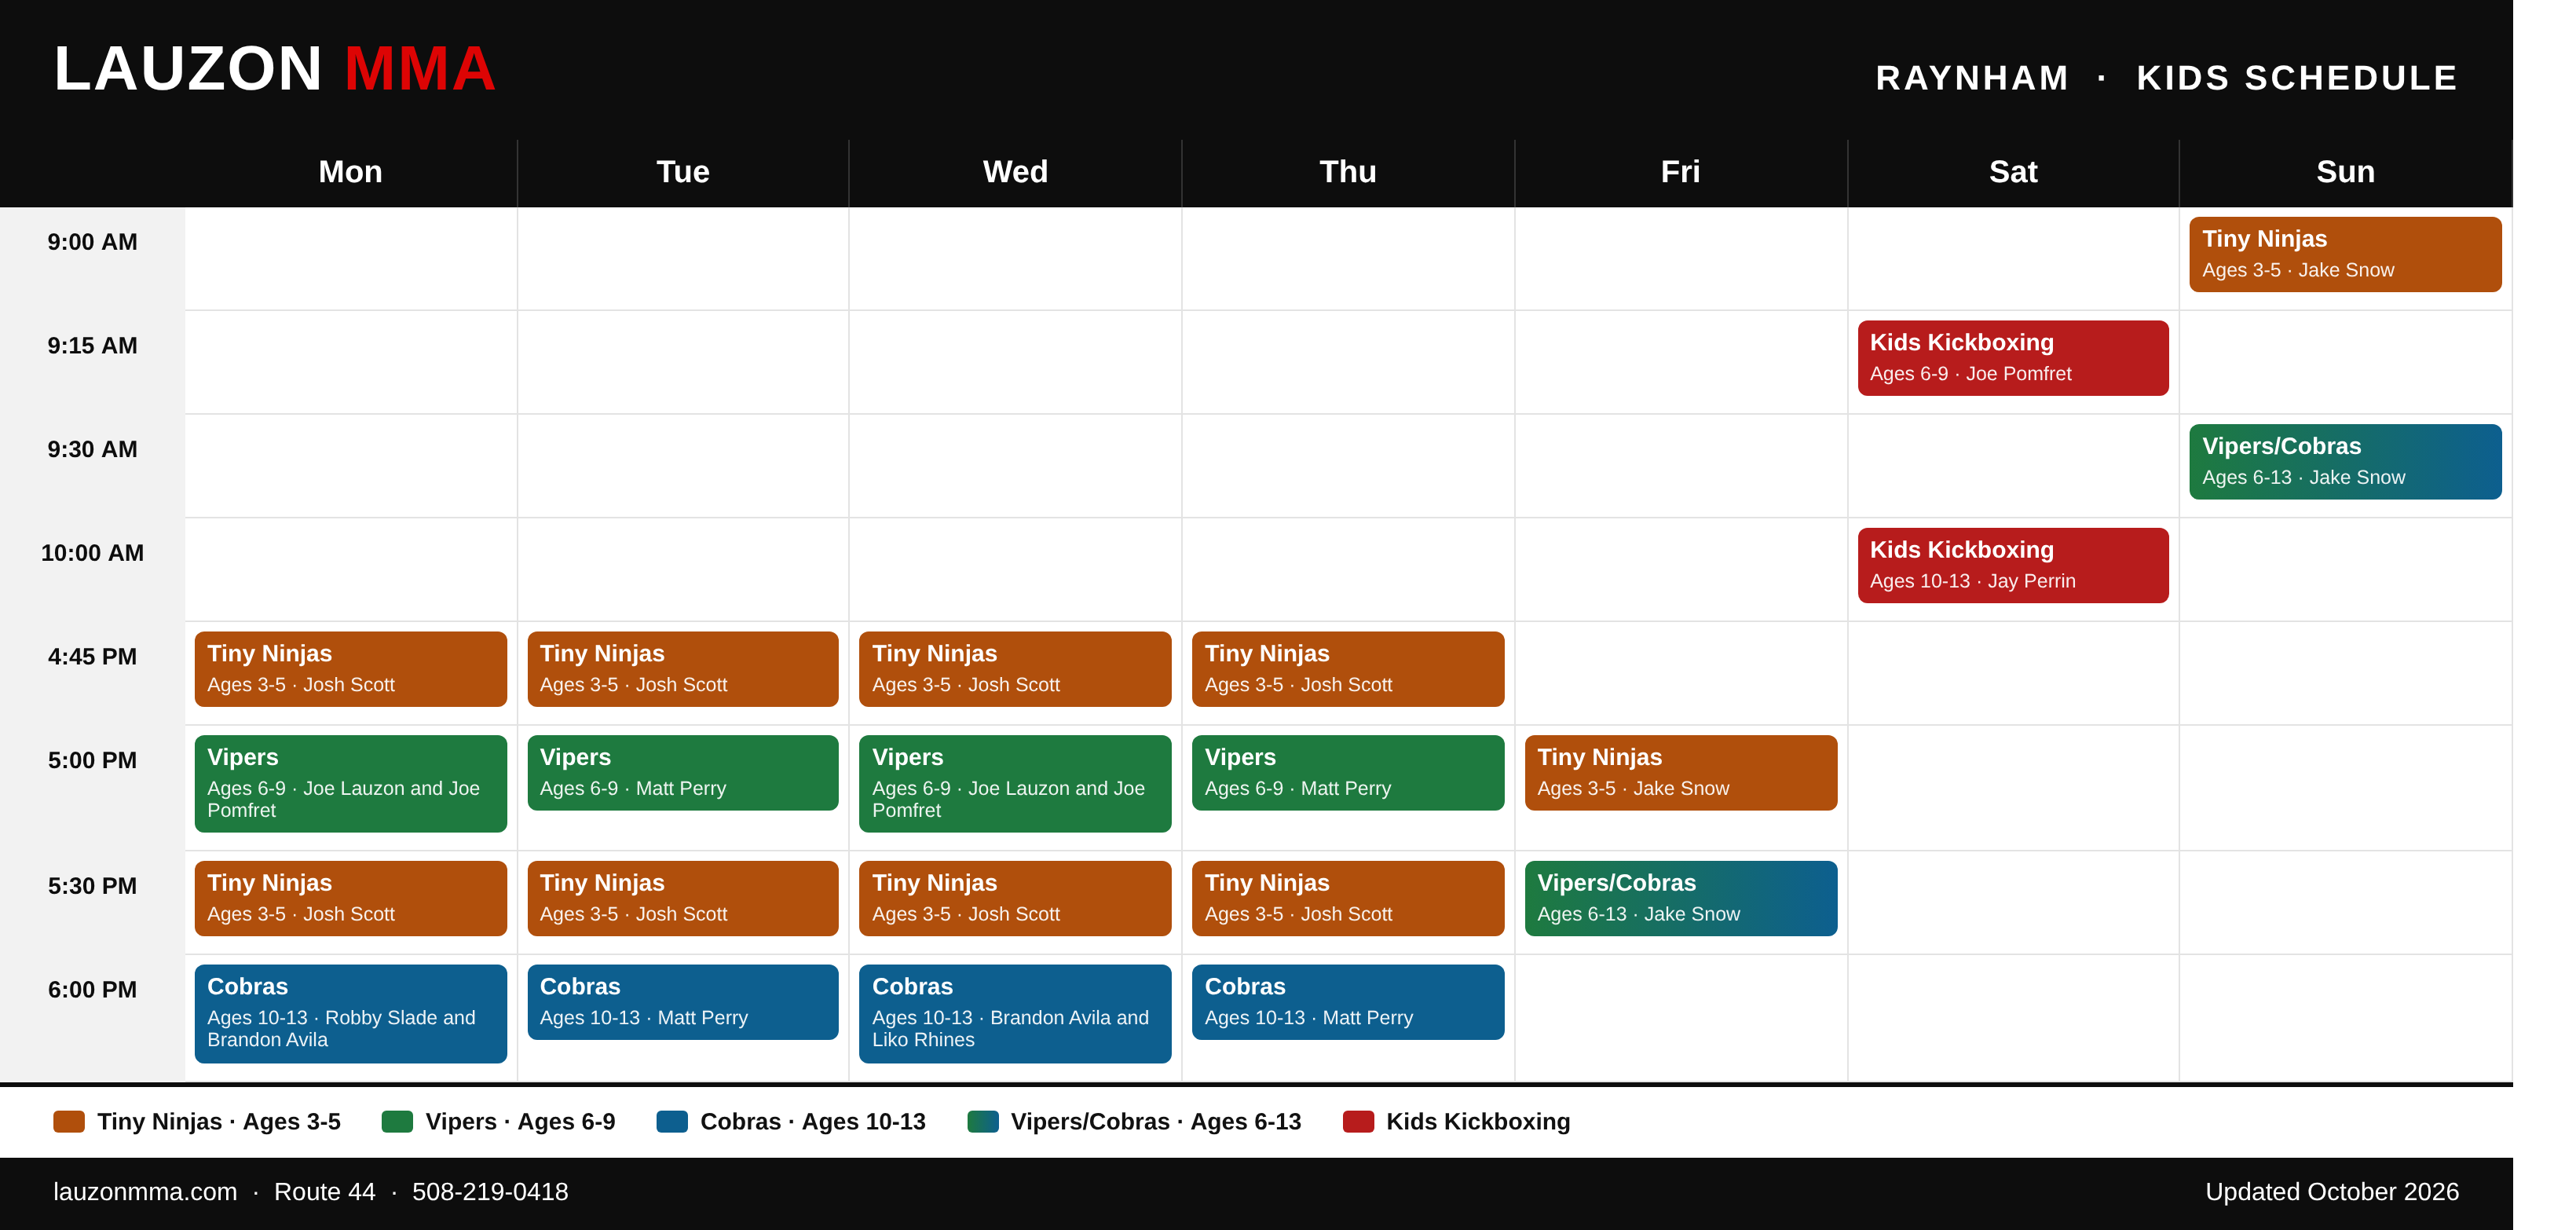Click the Kids Kickboxing red legend swatch
The width and height of the screenshot is (2576, 1230).
click(x=1358, y=1122)
